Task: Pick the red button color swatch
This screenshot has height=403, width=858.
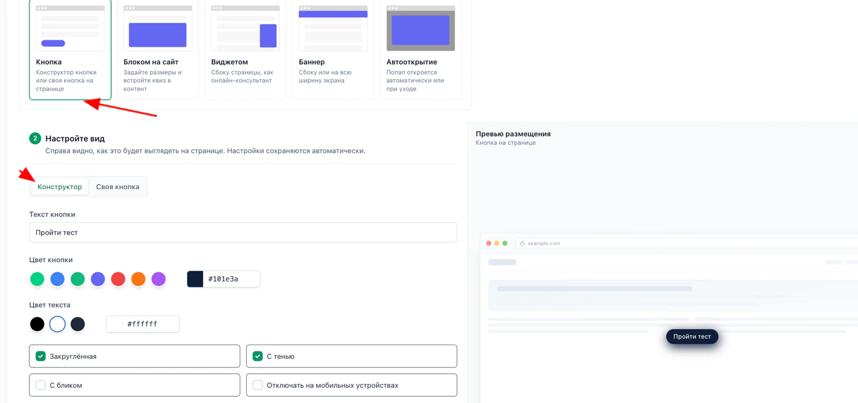Action: [118, 279]
